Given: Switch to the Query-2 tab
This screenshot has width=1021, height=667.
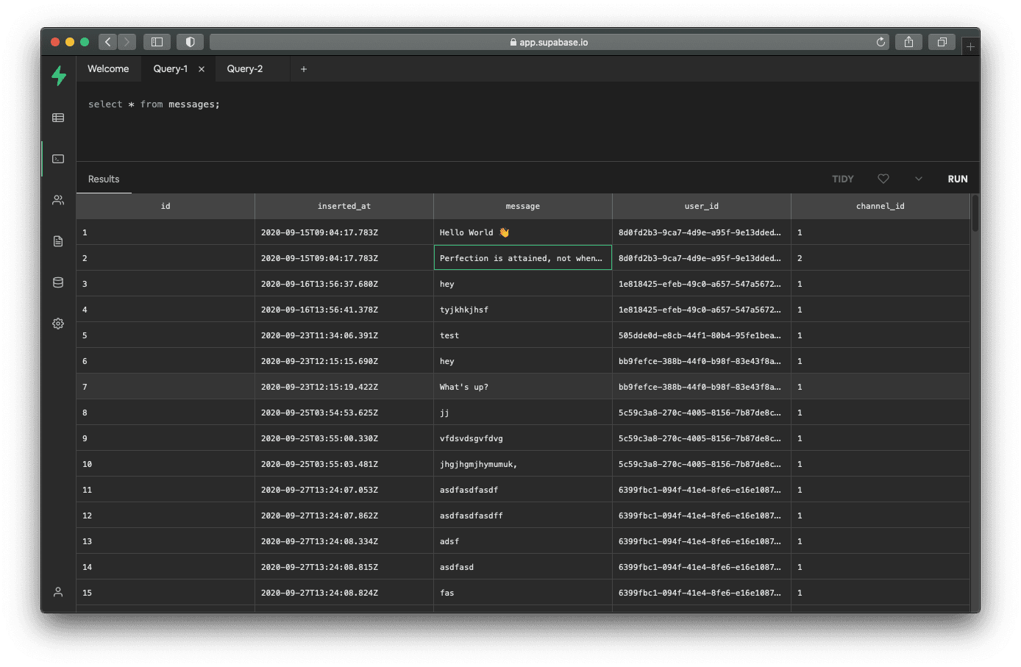Looking at the screenshot, I should pos(244,69).
